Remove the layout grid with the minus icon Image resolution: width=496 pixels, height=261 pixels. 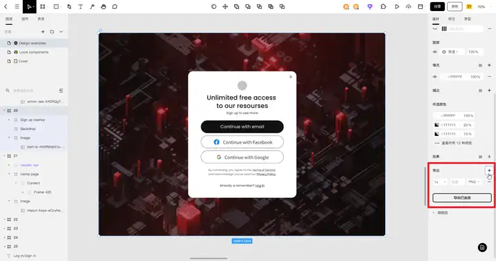tap(489, 29)
